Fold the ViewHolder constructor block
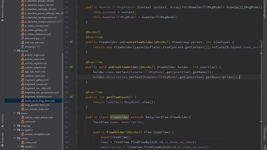 coord(77,132)
